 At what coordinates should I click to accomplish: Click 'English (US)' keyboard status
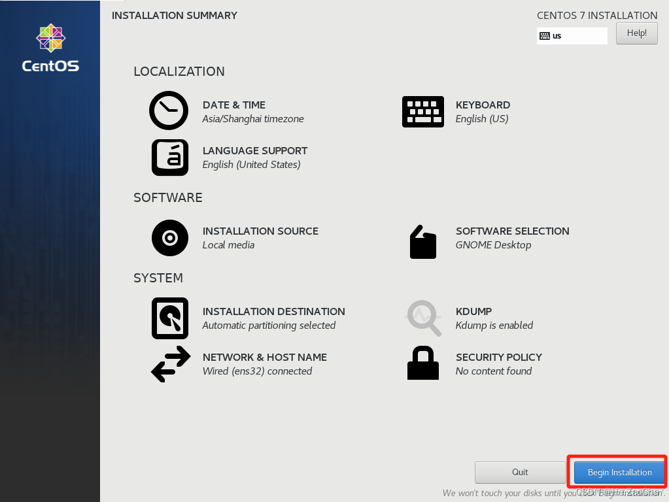[x=482, y=119]
